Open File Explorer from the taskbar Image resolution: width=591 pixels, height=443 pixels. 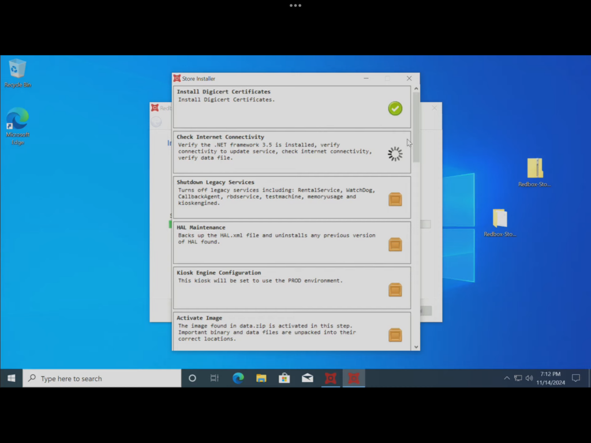[261, 378]
